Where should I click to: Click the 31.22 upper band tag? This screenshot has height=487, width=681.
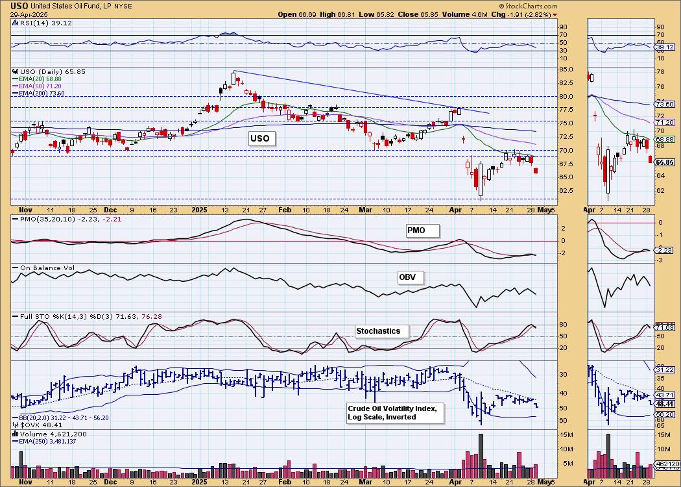pyautogui.click(x=665, y=370)
